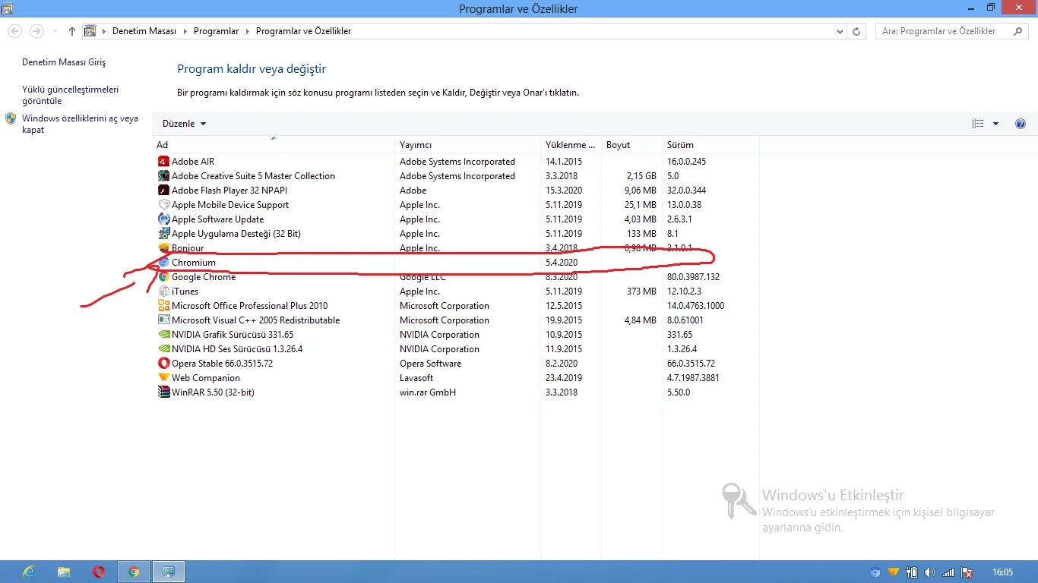This screenshot has width=1038, height=583.
Task: Open the Düzenle dropdown menu
Action: tap(184, 124)
